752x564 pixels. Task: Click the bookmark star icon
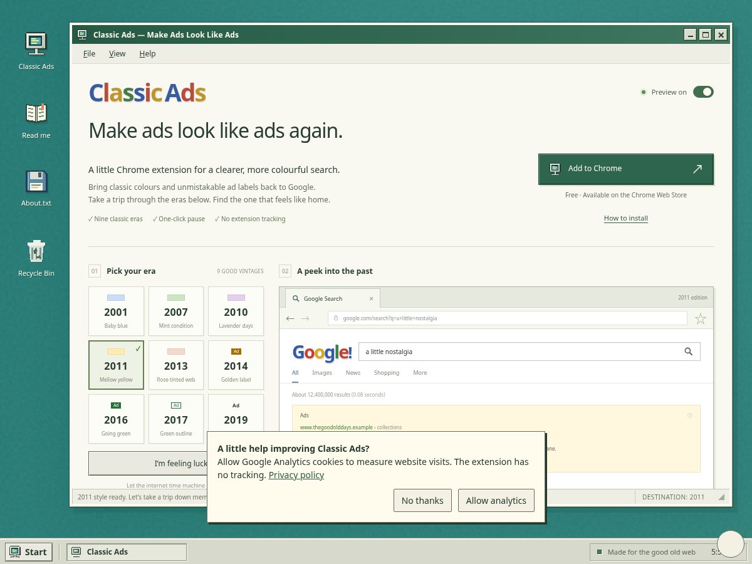701,318
